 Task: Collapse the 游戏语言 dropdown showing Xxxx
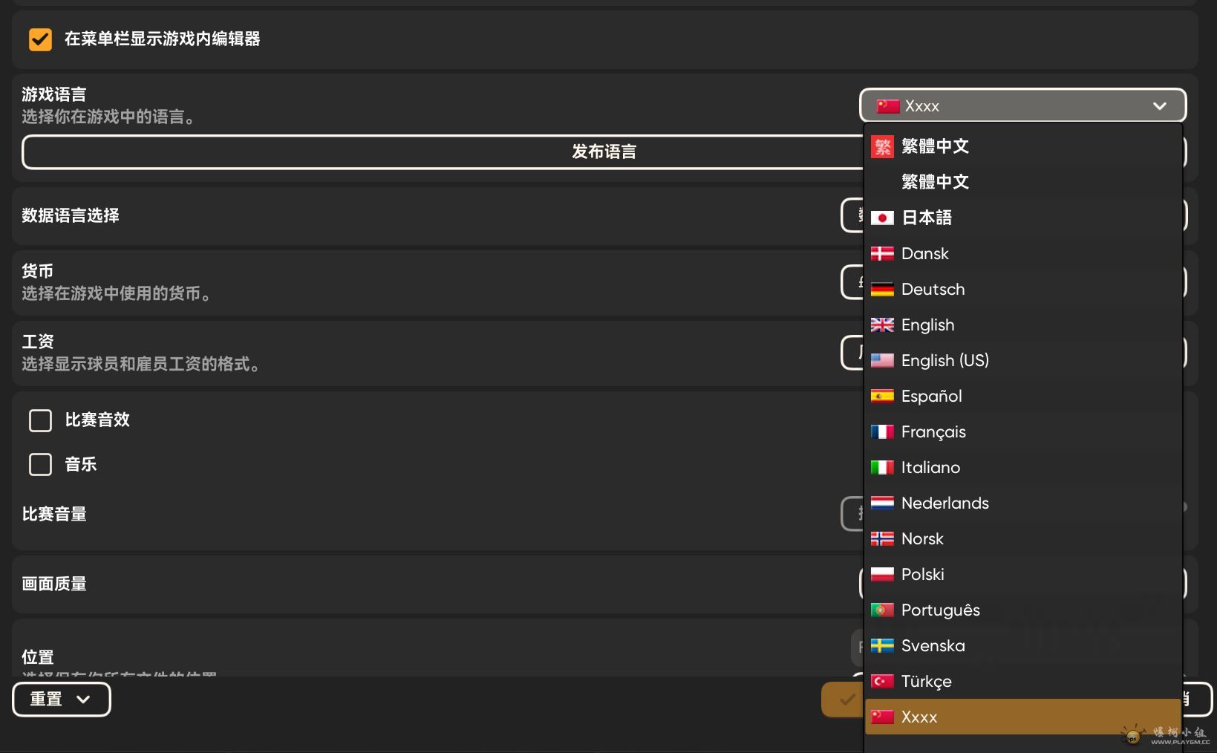tap(1022, 105)
